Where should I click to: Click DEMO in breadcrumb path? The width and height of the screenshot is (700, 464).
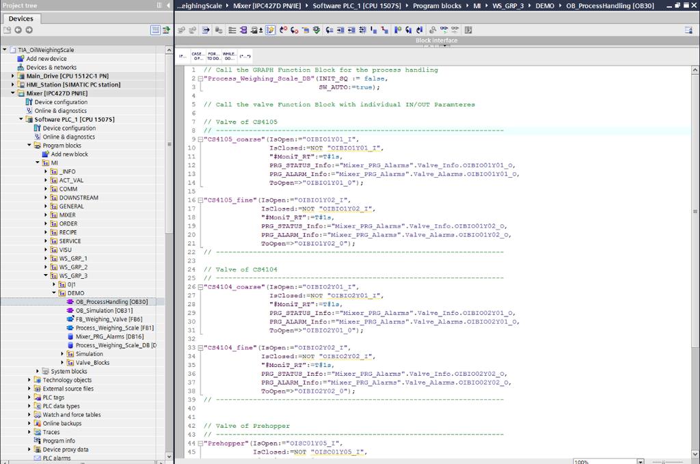[545, 5]
